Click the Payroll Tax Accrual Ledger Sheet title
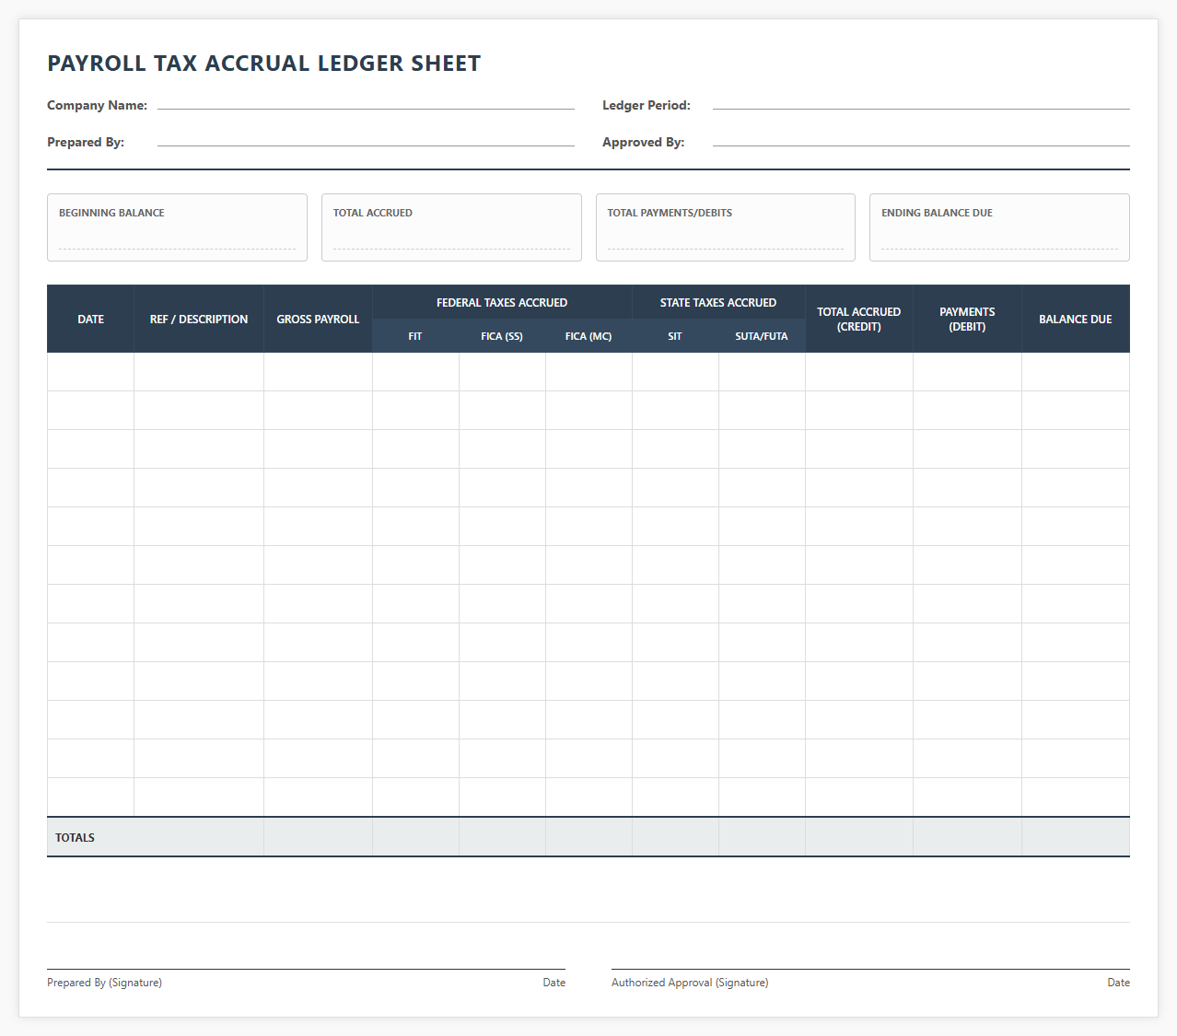The width and height of the screenshot is (1177, 1036). (x=264, y=64)
